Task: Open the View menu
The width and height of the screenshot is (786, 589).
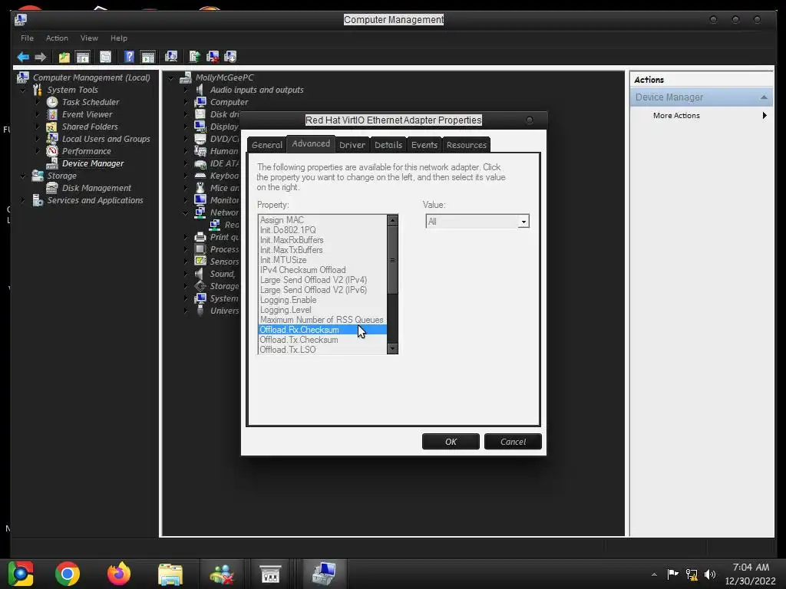Action: (x=89, y=38)
